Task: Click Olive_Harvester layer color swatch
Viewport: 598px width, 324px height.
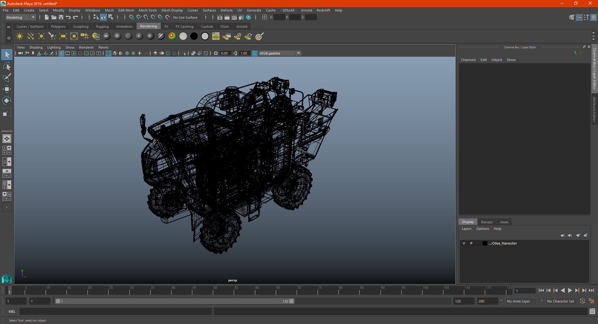Action: tap(485, 243)
